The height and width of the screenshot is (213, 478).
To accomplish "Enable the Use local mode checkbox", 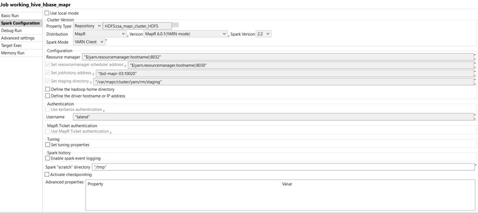I will click(x=47, y=13).
